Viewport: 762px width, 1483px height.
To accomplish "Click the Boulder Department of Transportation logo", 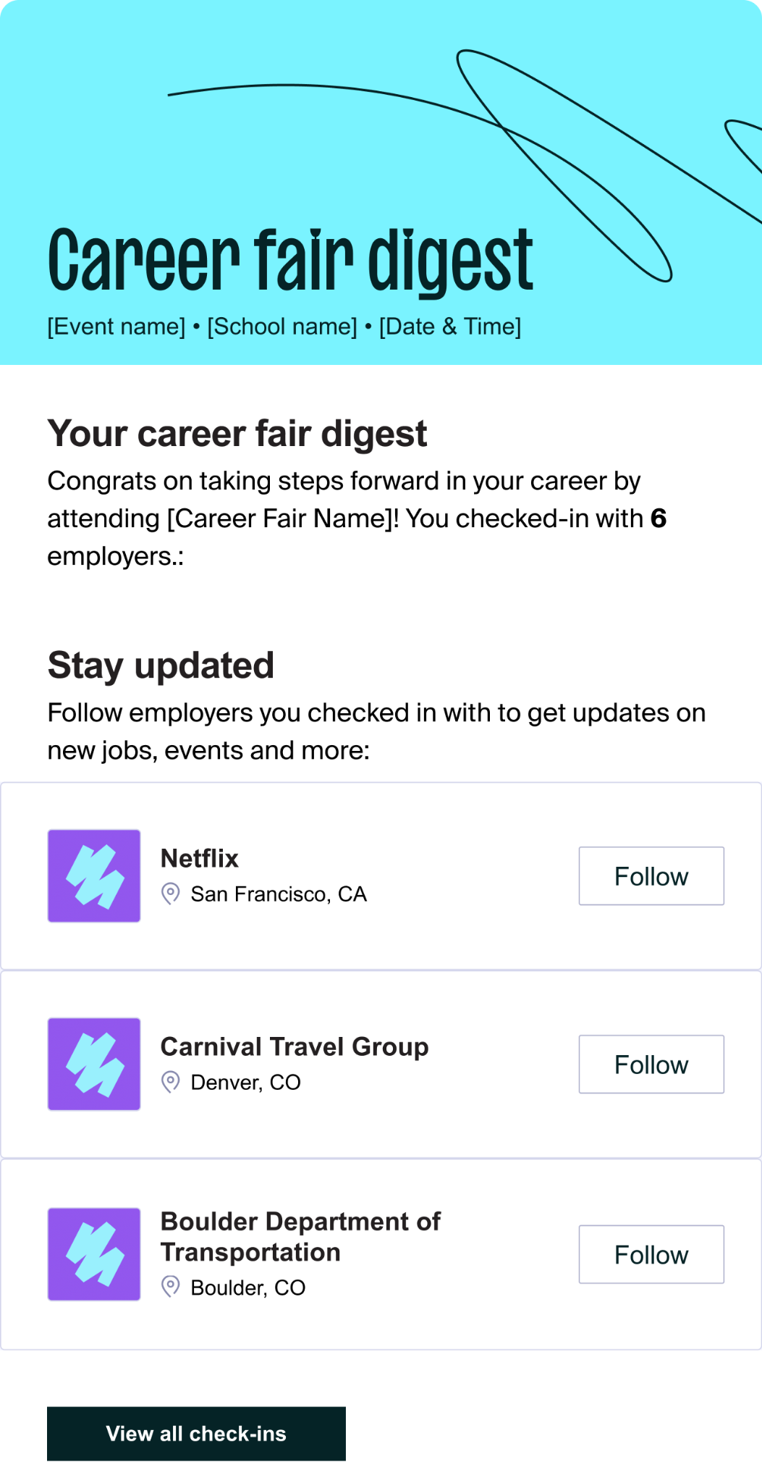I will [94, 1253].
